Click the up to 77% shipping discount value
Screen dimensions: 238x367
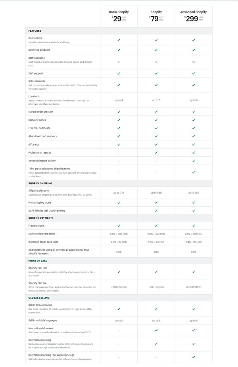(x=119, y=193)
